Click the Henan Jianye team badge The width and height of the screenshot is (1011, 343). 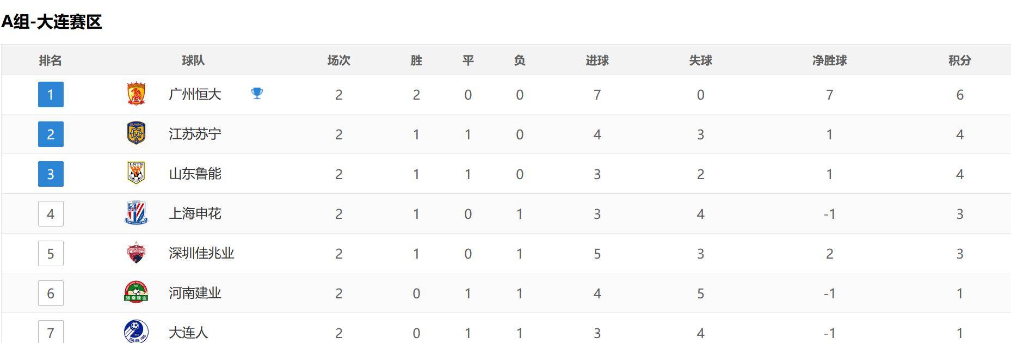(136, 292)
